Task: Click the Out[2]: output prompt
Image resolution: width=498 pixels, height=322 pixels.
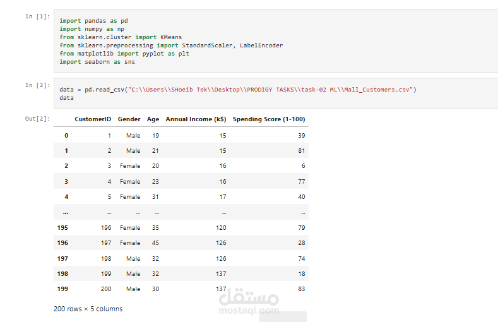Action: click(38, 119)
